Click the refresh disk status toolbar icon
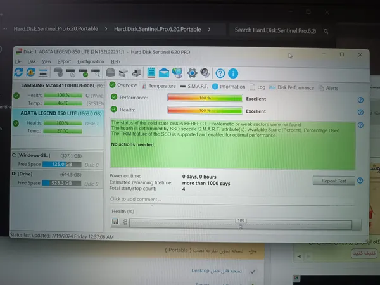This screenshot has width=380, height=285. pos(18,73)
